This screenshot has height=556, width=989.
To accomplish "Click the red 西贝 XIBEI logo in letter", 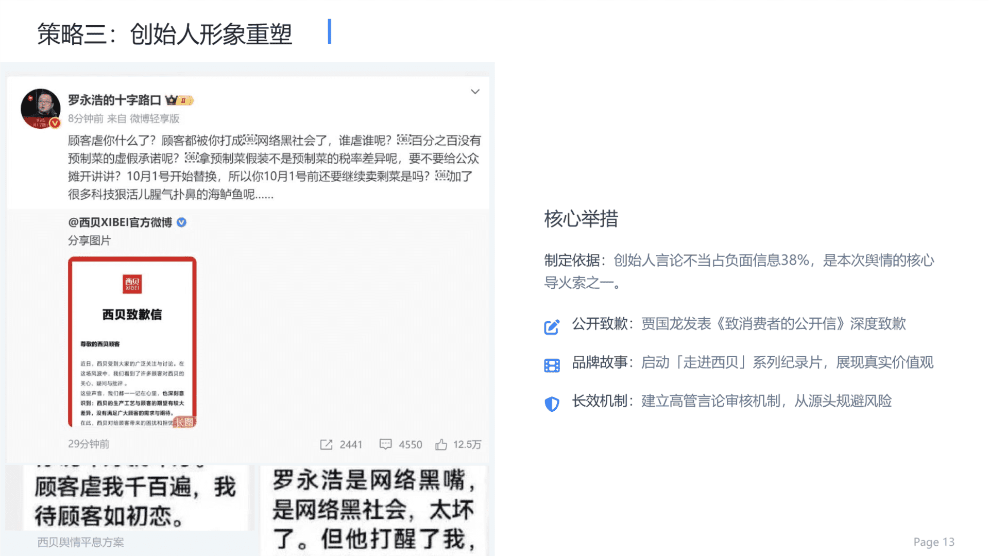I will [132, 284].
